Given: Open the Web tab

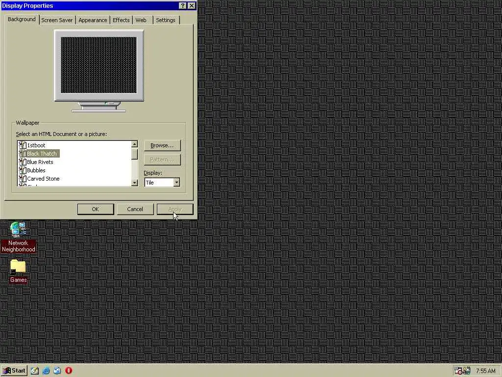Looking at the screenshot, I should click(x=141, y=20).
